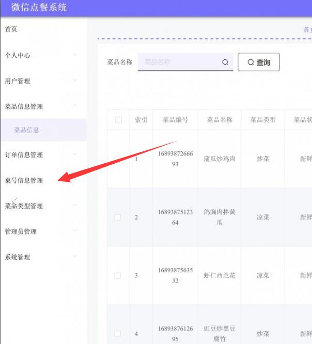Click the 凉菜 type cell in row 3
Screen dimensions: 312x344
(263, 275)
